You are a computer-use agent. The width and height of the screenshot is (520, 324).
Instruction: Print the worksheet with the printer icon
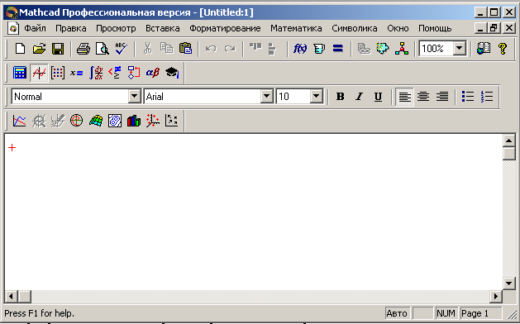(x=83, y=49)
